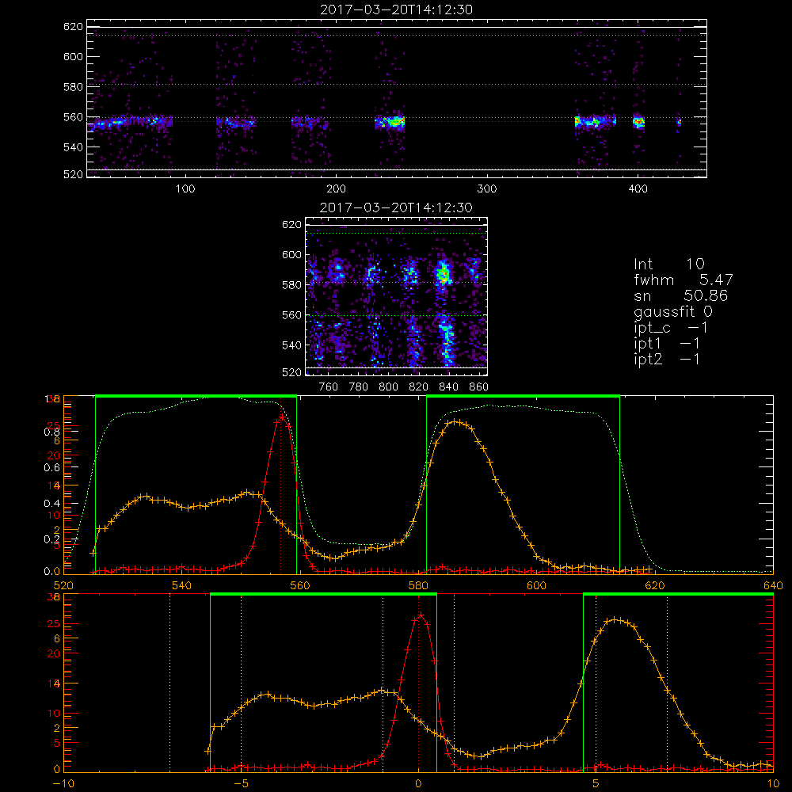The image size is (792, 792).
Task: Click the orange curve peak near 586 in third plot
Action: coord(455,421)
